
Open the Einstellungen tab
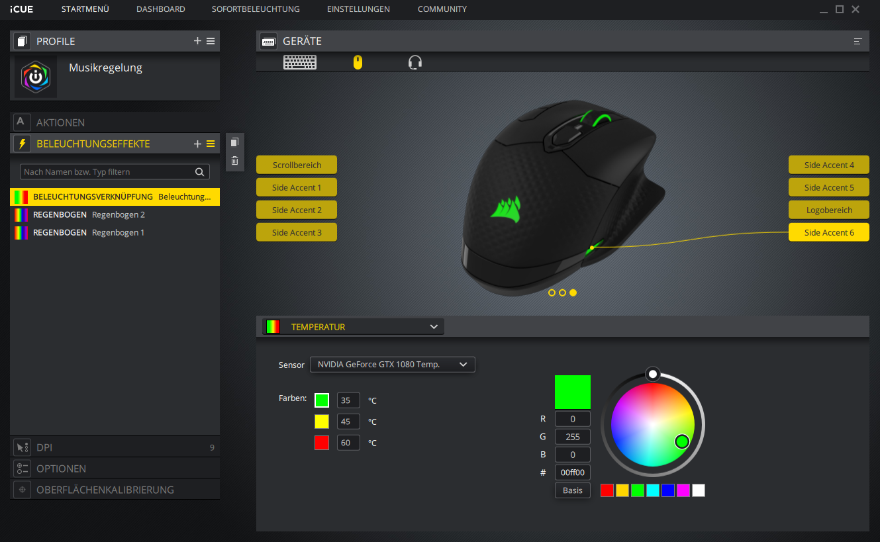(x=358, y=9)
